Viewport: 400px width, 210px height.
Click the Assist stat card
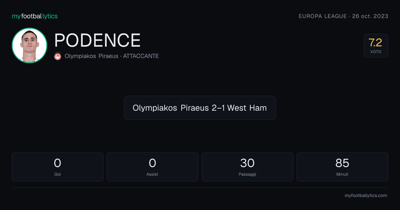(152, 167)
